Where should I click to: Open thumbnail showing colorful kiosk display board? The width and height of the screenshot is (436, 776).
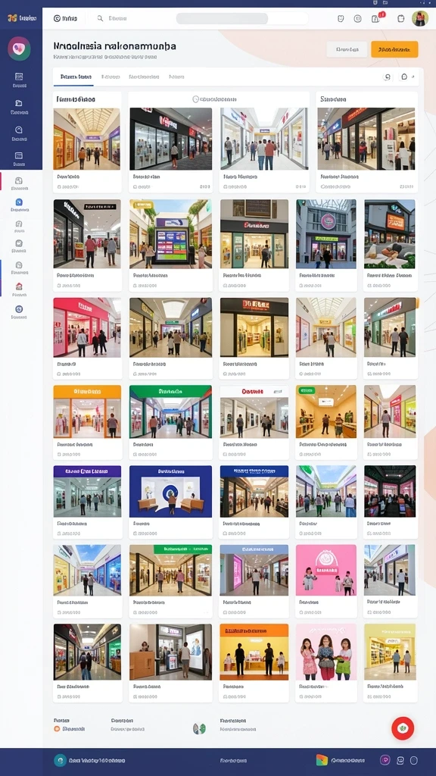(170, 234)
